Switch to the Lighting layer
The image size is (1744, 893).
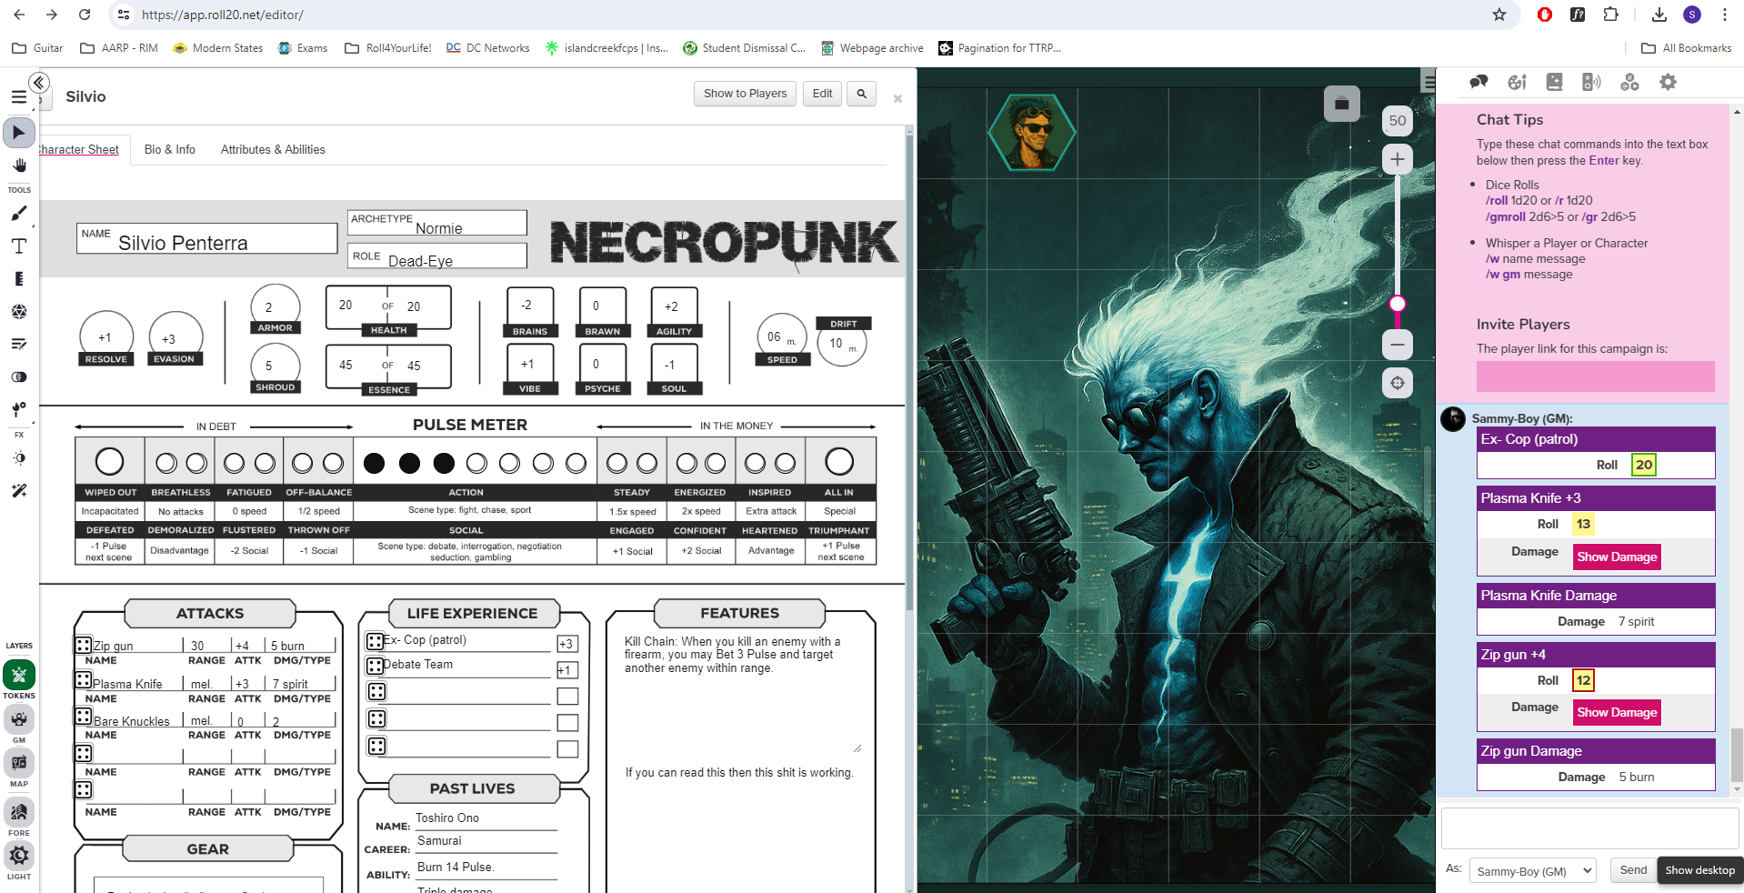tap(19, 856)
